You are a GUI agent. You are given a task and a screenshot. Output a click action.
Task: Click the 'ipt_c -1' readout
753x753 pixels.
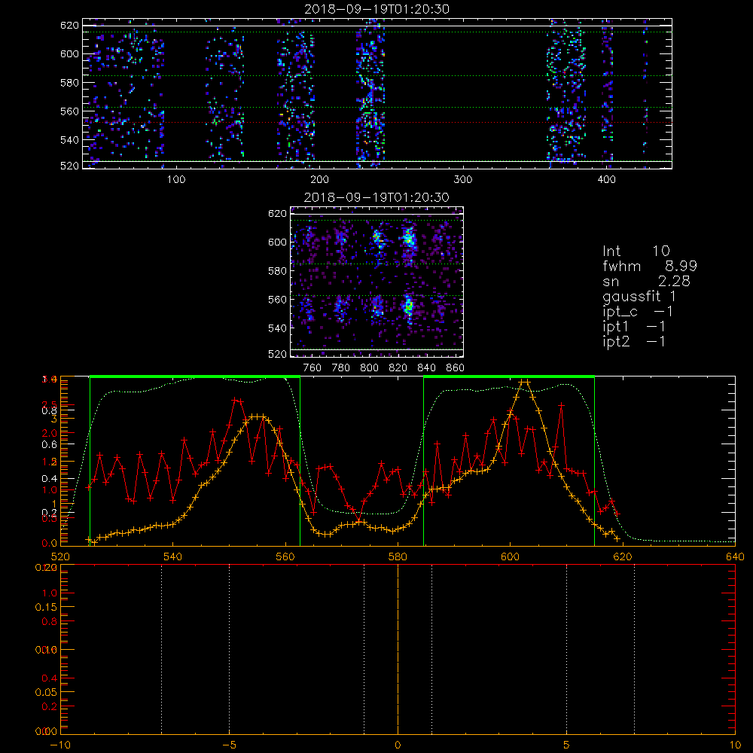638,312
